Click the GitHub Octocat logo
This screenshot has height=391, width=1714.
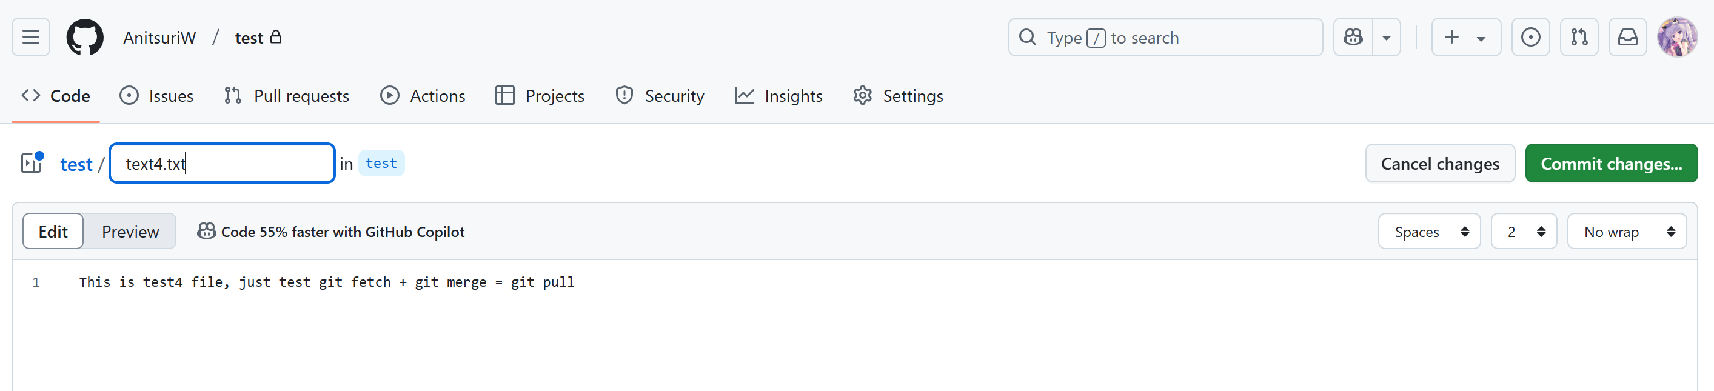[x=85, y=37]
